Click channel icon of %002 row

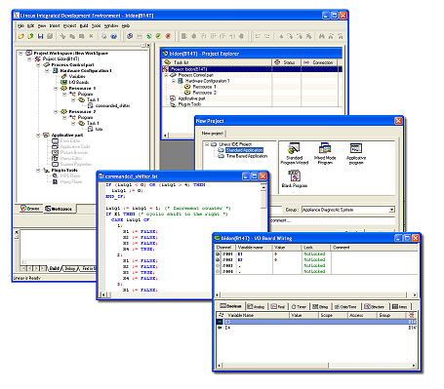pyautogui.click(x=218, y=259)
